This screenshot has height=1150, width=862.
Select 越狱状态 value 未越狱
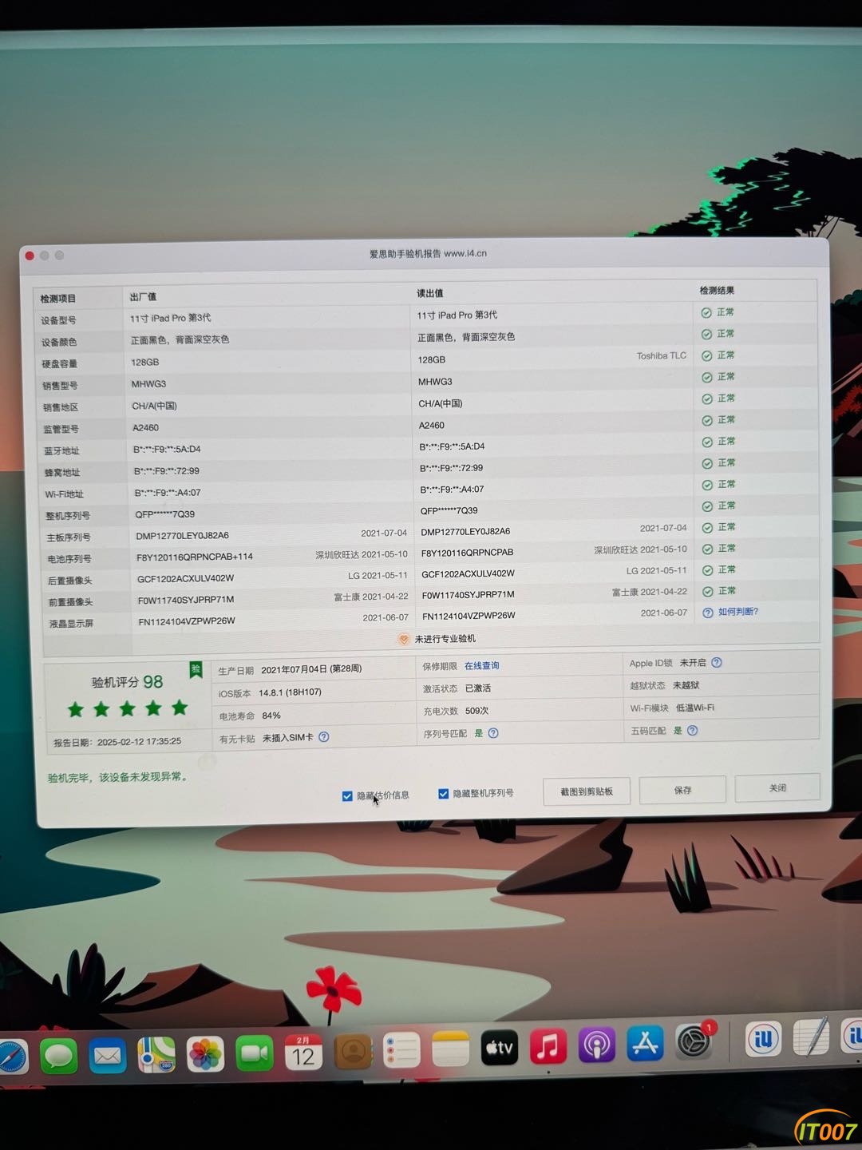click(686, 685)
